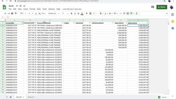176x99 pixels.
Task: Click the Redo icon in toolbar
Action: click(x=9, y=13)
